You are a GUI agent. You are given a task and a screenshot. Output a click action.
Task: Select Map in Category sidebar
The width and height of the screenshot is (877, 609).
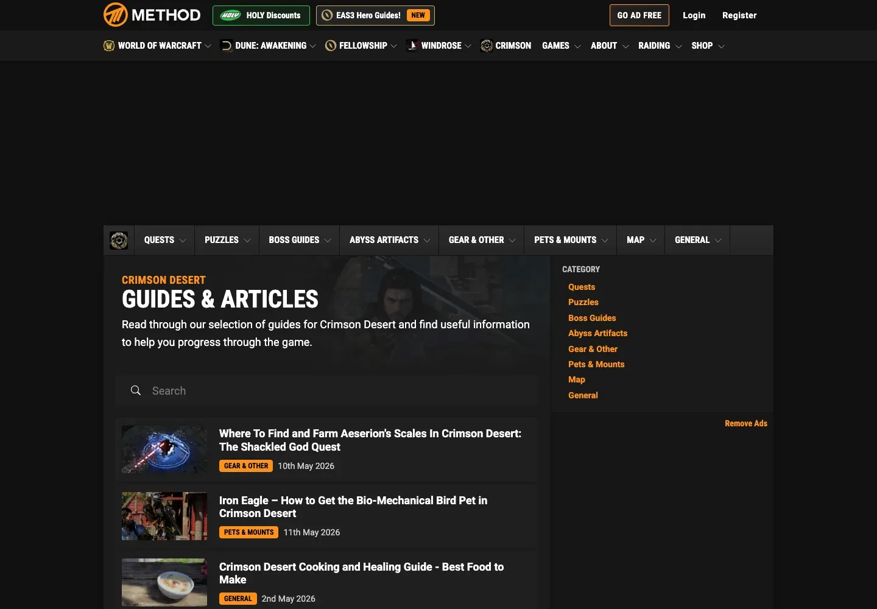click(577, 379)
